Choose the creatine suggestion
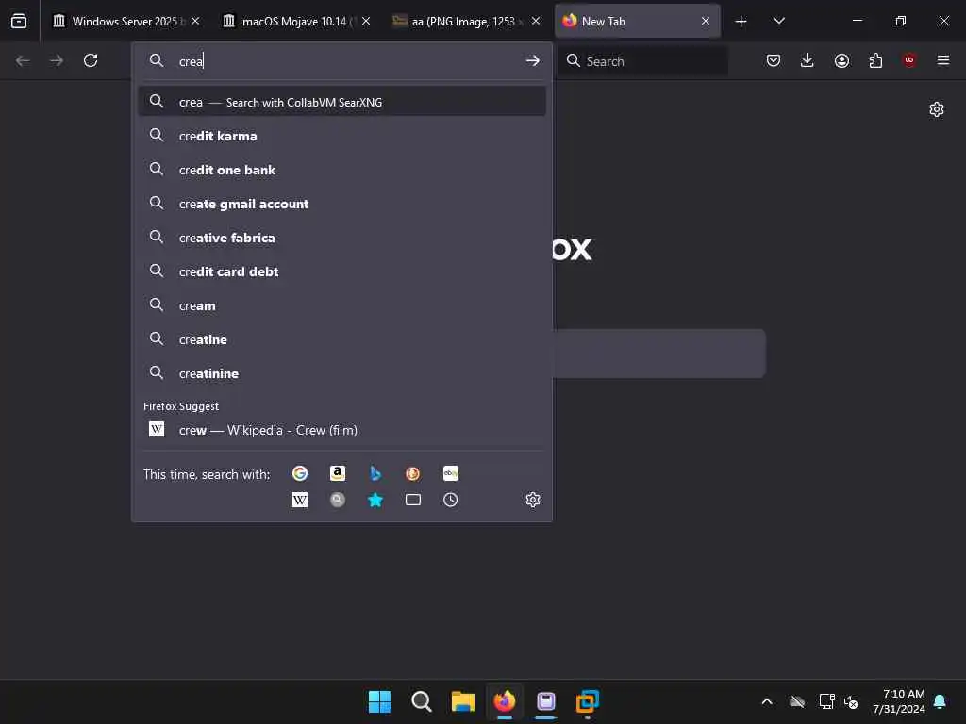The height and width of the screenshot is (724, 966). tap(342, 339)
